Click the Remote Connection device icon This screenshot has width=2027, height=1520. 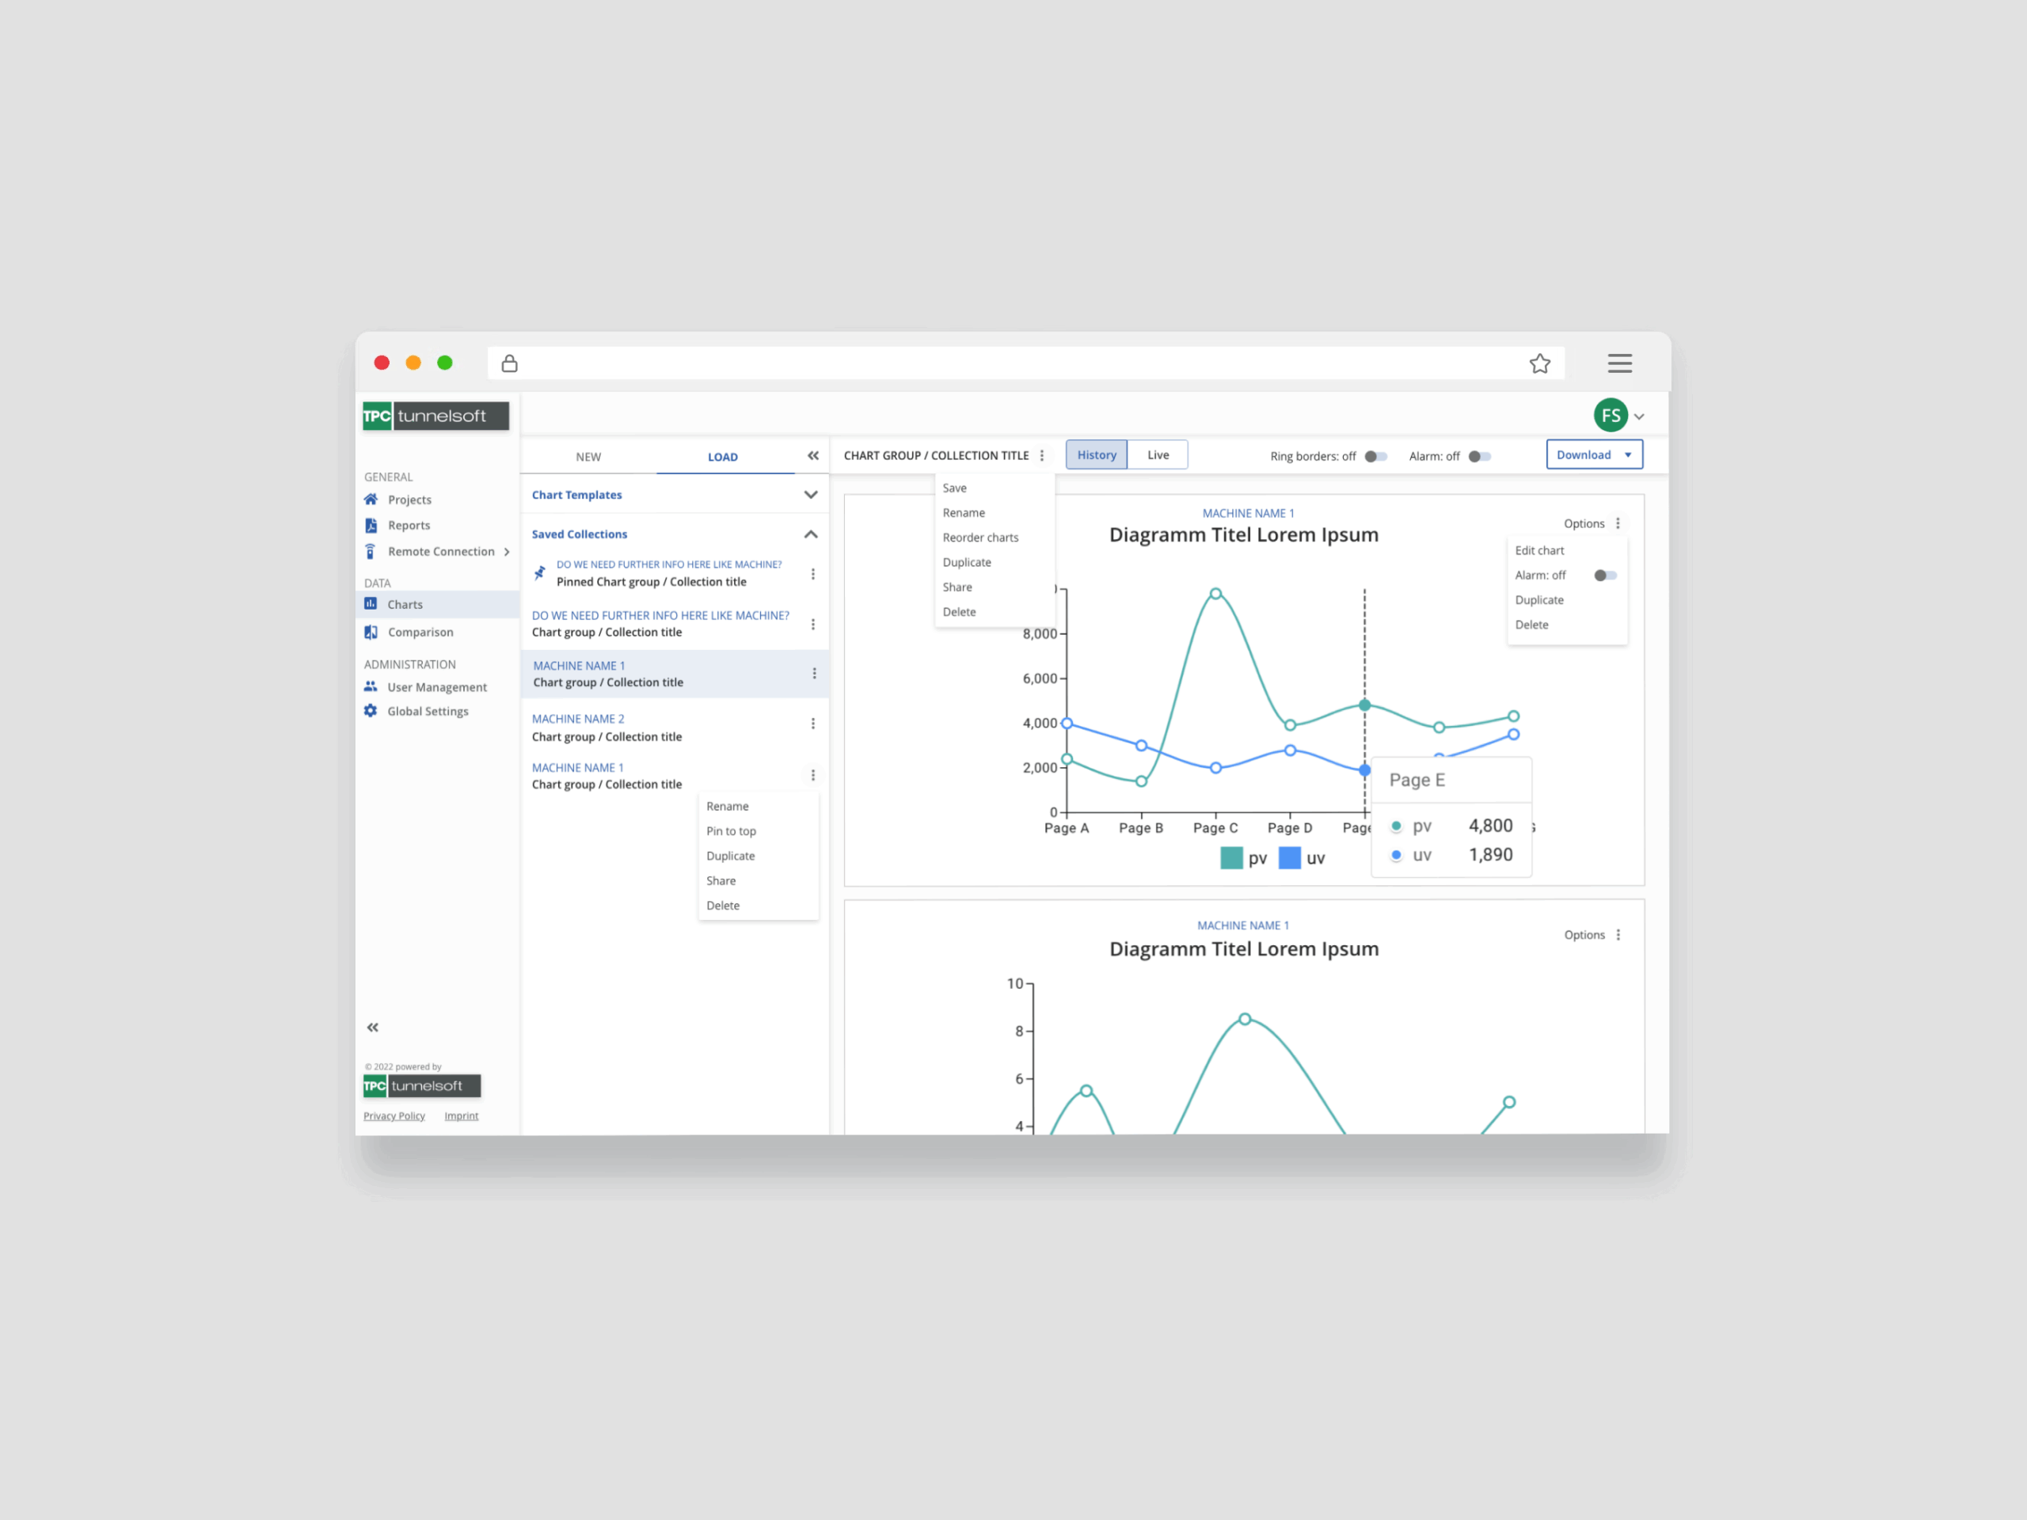click(x=371, y=552)
